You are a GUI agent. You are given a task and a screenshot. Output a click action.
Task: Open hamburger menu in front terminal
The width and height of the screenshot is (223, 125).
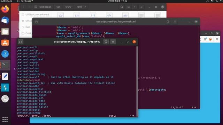(113, 42)
